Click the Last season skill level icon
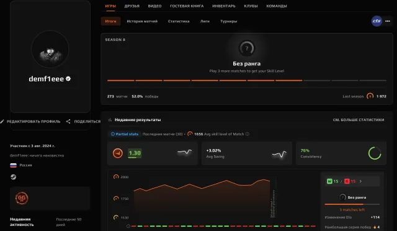 [x=370, y=96]
